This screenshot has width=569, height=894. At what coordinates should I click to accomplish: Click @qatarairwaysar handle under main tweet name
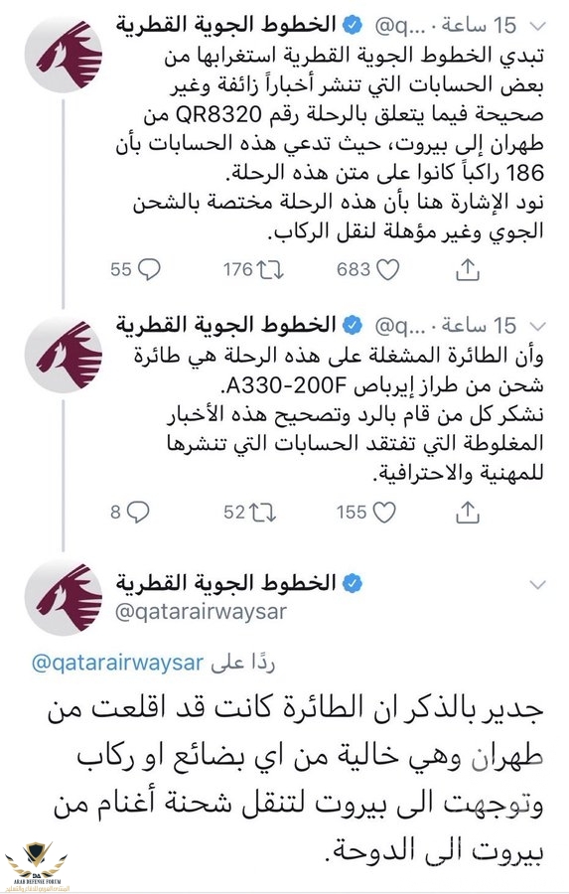tap(201, 612)
